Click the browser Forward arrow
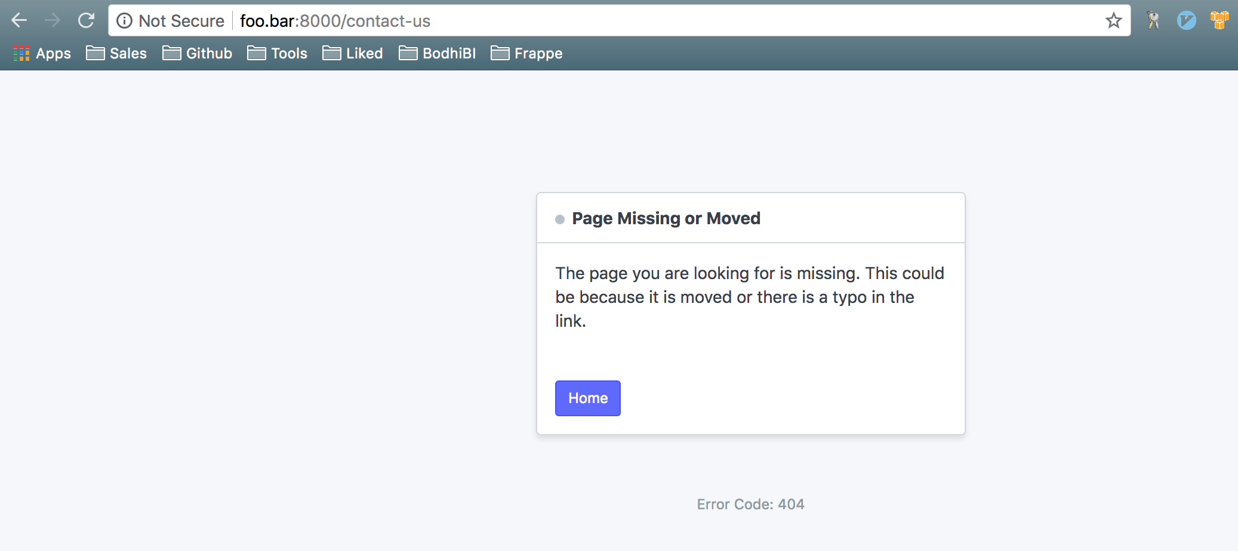The image size is (1238, 551). click(x=53, y=20)
